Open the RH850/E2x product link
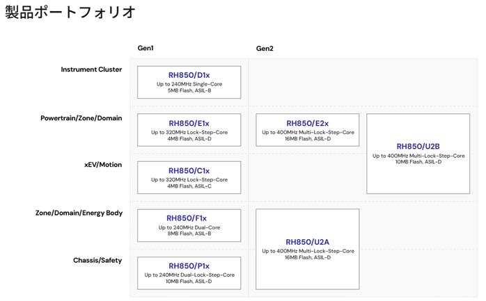The image size is (486, 301). pyautogui.click(x=308, y=123)
